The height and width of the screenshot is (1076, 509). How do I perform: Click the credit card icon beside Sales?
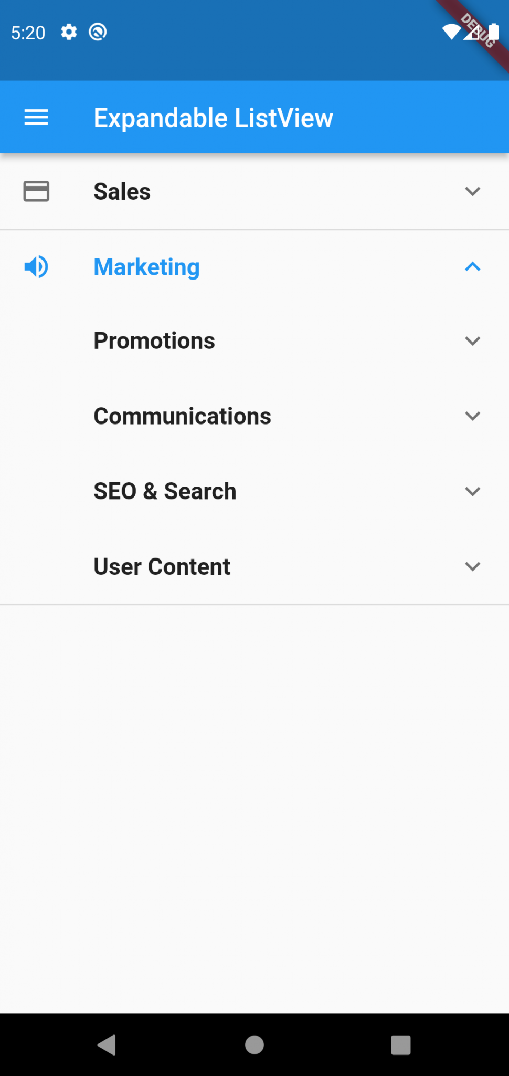(36, 191)
